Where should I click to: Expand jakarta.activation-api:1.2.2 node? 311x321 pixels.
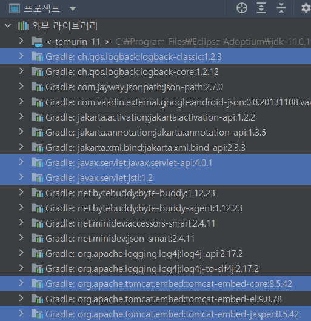(21, 117)
